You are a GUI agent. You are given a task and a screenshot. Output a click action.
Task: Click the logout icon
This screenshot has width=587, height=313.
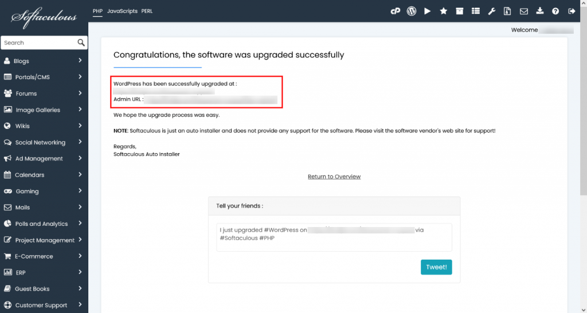coord(572,11)
